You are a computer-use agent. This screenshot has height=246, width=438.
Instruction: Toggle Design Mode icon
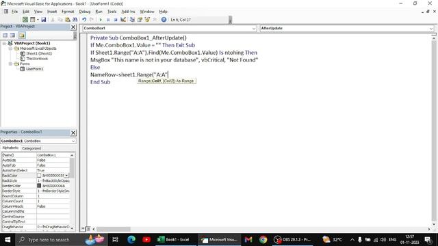pyautogui.click(x=123, y=20)
